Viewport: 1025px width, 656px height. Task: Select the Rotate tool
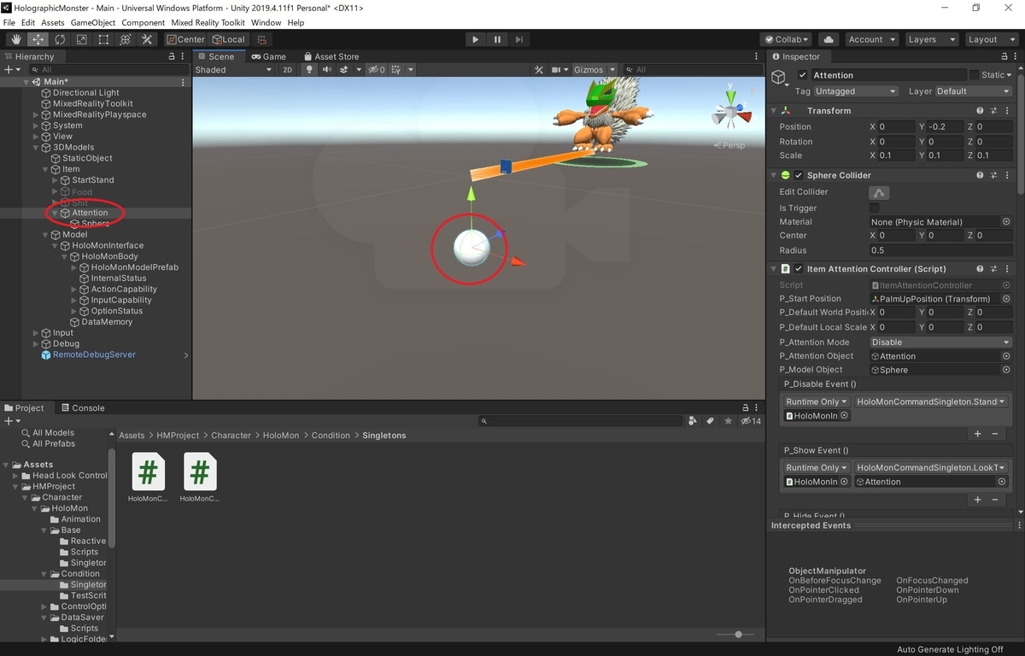click(60, 39)
